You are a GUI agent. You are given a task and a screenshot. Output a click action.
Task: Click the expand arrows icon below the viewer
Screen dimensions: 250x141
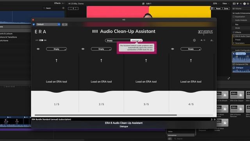[229, 78]
